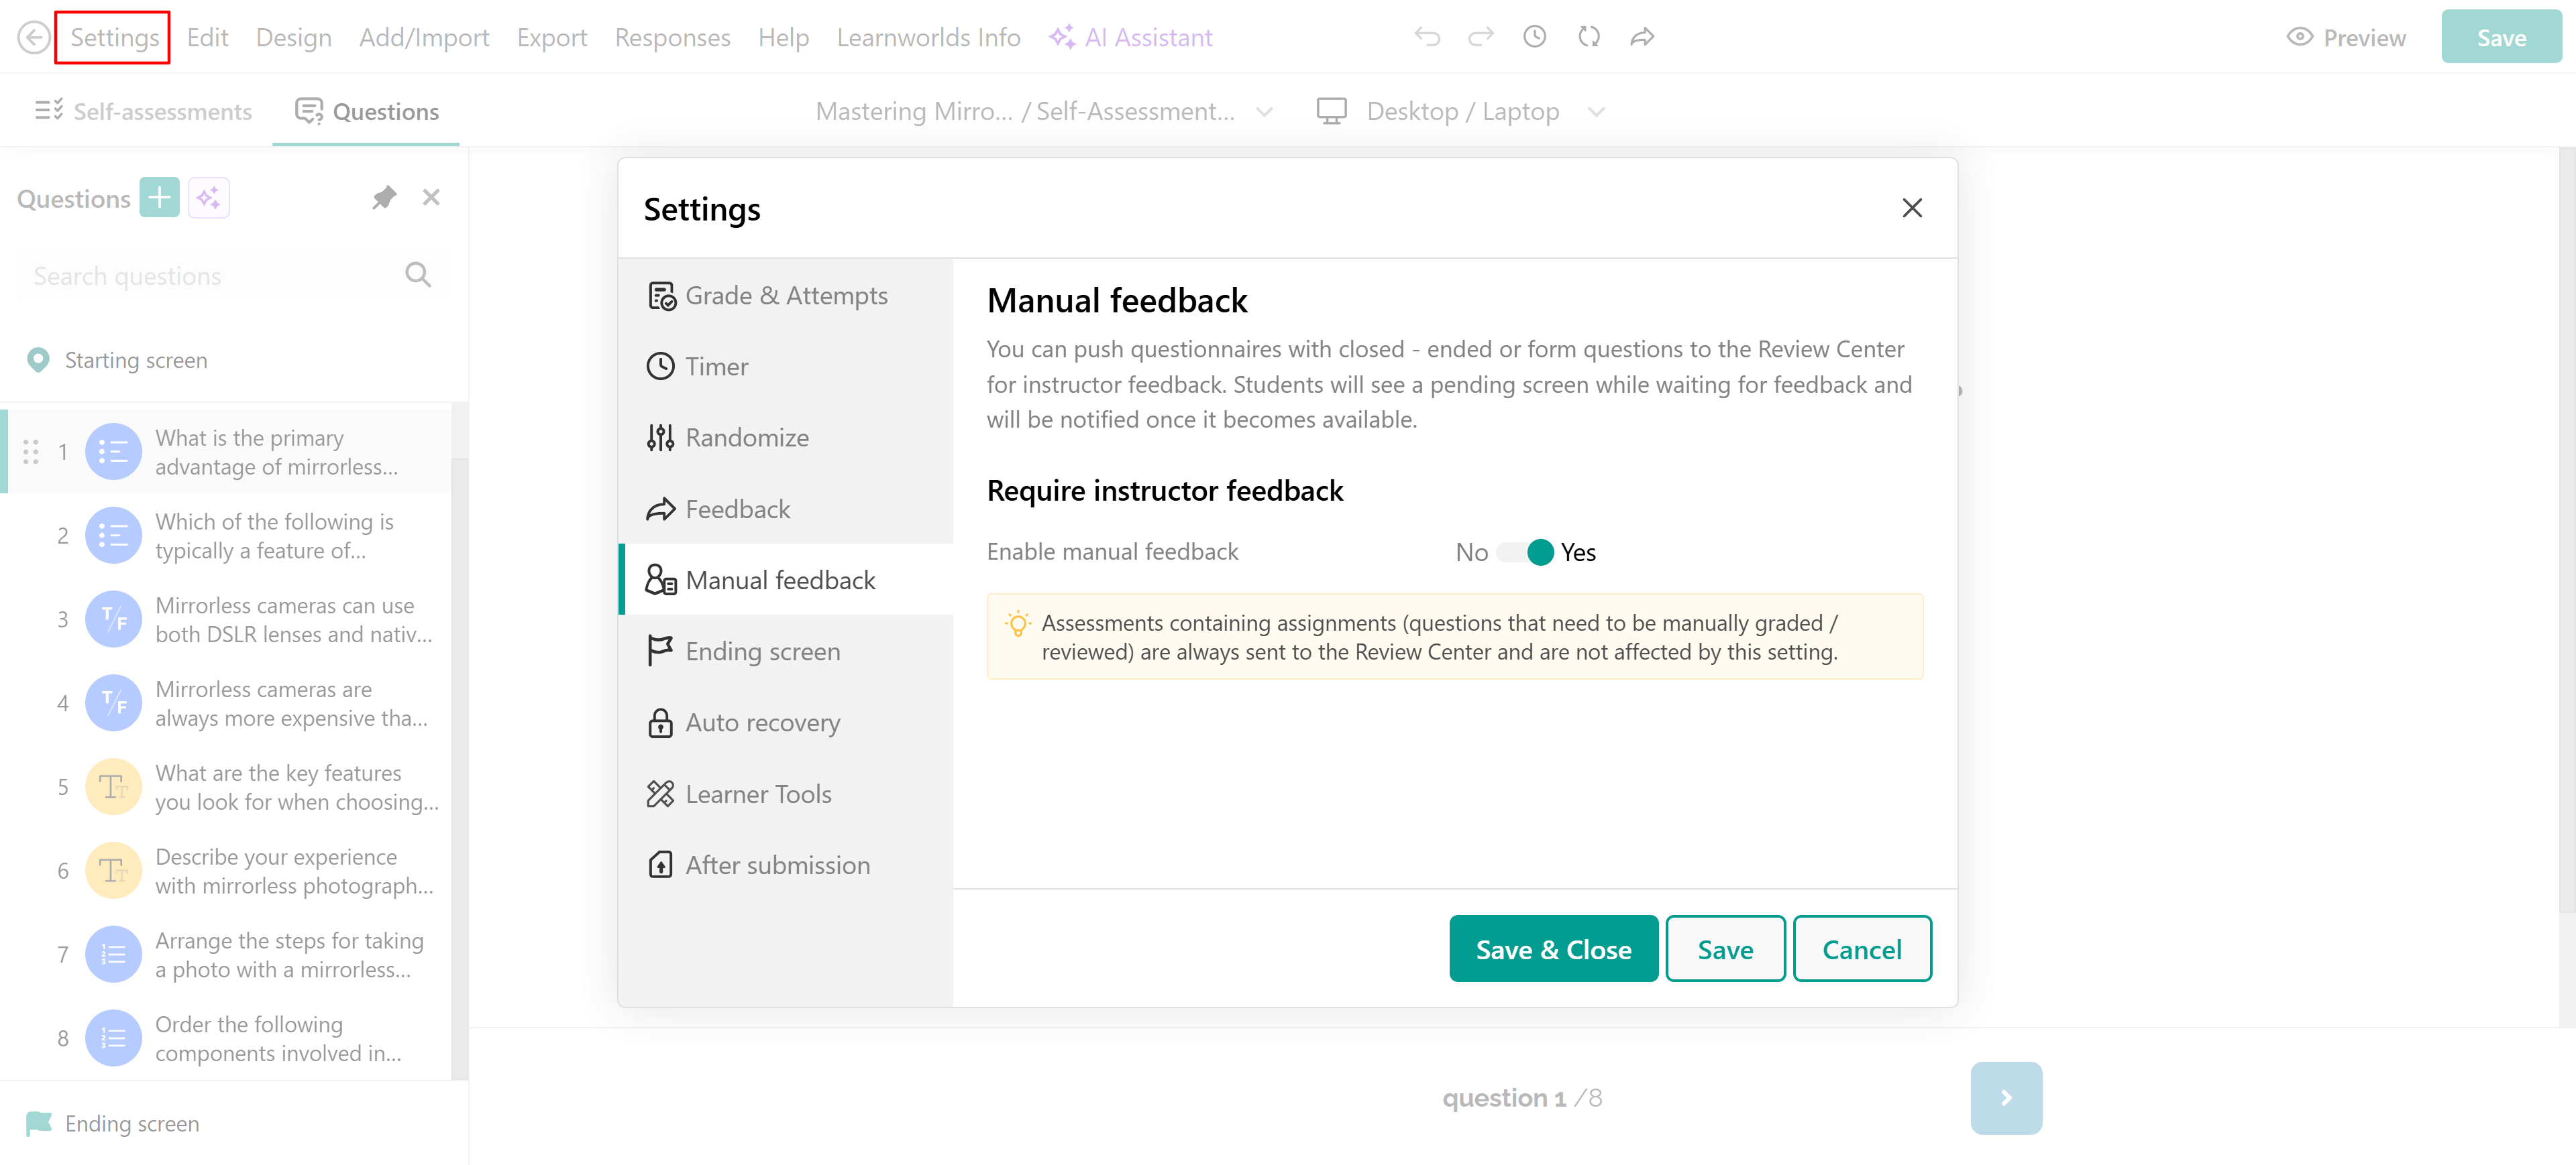Viewport: 2576px width, 1165px height.
Task: Add a new question with plus icon
Action: coord(159,198)
